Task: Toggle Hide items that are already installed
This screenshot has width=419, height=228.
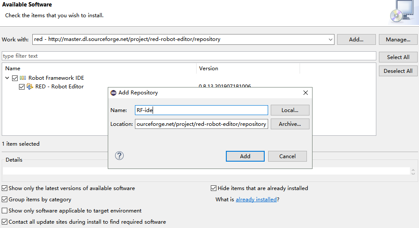Action: point(213,188)
